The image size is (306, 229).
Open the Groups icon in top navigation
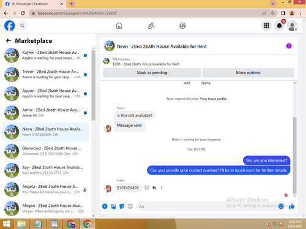click(182, 26)
